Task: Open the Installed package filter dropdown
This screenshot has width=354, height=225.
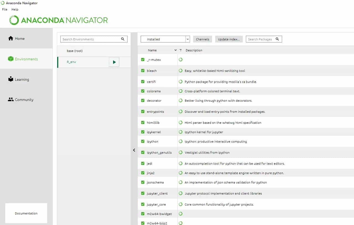Action: pyautogui.click(x=188, y=39)
